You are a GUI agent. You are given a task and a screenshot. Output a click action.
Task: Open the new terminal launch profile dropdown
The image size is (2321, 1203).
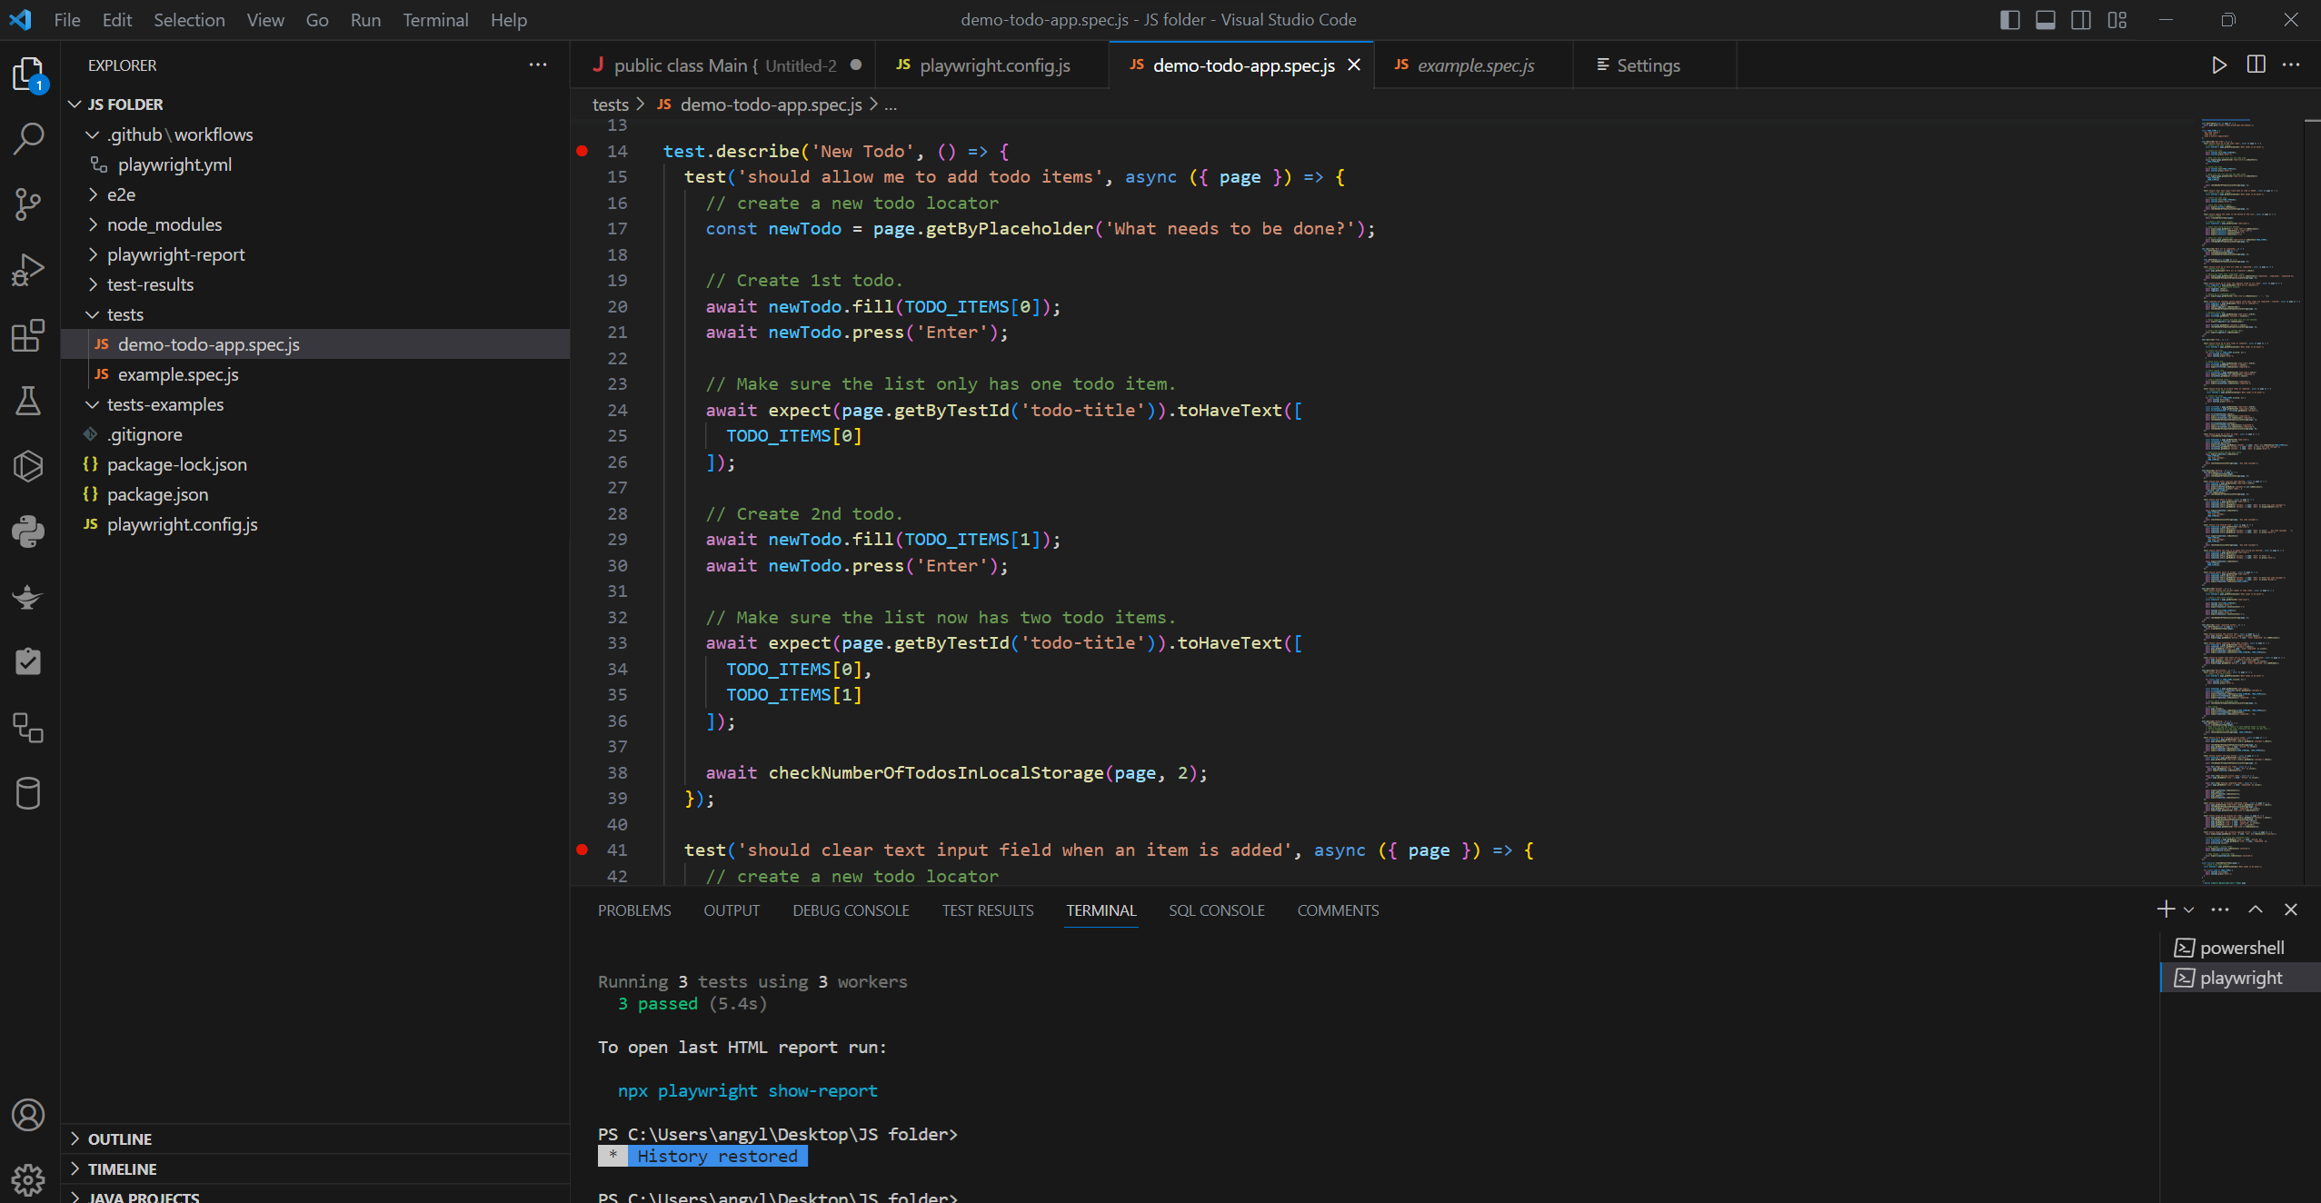click(2189, 910)
